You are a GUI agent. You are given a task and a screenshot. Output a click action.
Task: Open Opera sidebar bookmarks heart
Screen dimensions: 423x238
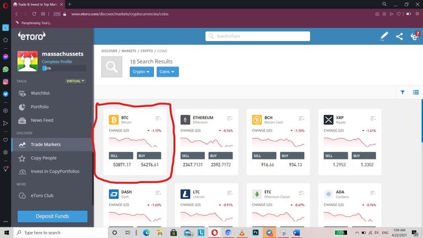[5, 139]
